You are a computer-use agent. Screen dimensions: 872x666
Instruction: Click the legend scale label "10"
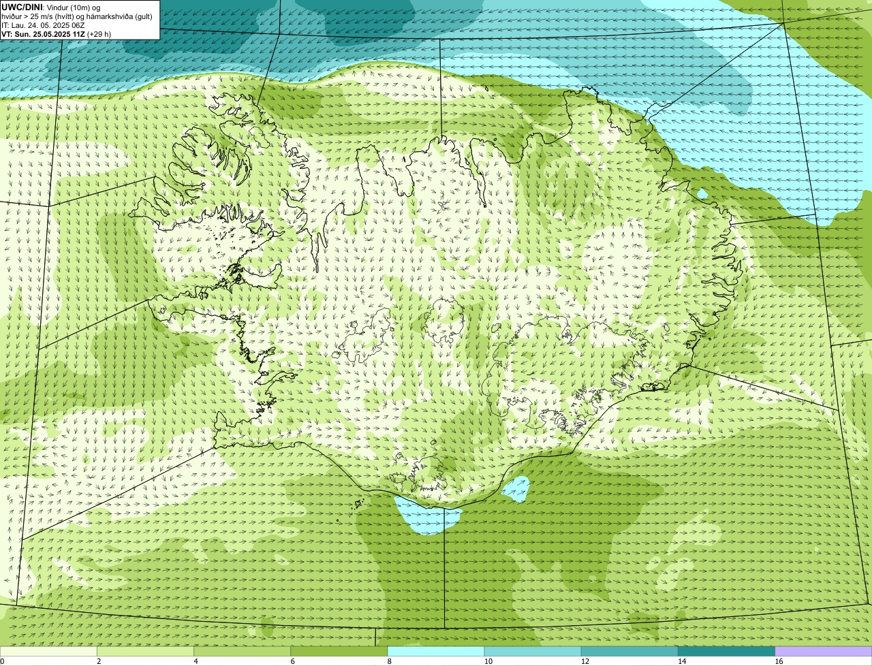(x=488, y=661)
